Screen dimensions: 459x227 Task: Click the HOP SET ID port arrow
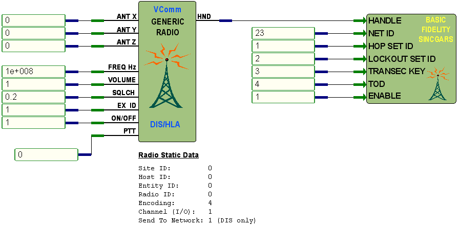coord(360,46)
